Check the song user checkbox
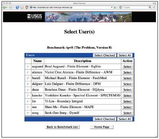Screen dimensions: 159x139 point(28,113)
